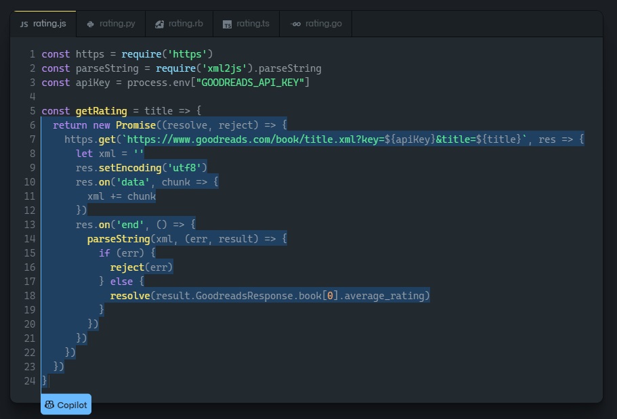Click the Python icon on rating.py tab

click(x=91, y=24)
